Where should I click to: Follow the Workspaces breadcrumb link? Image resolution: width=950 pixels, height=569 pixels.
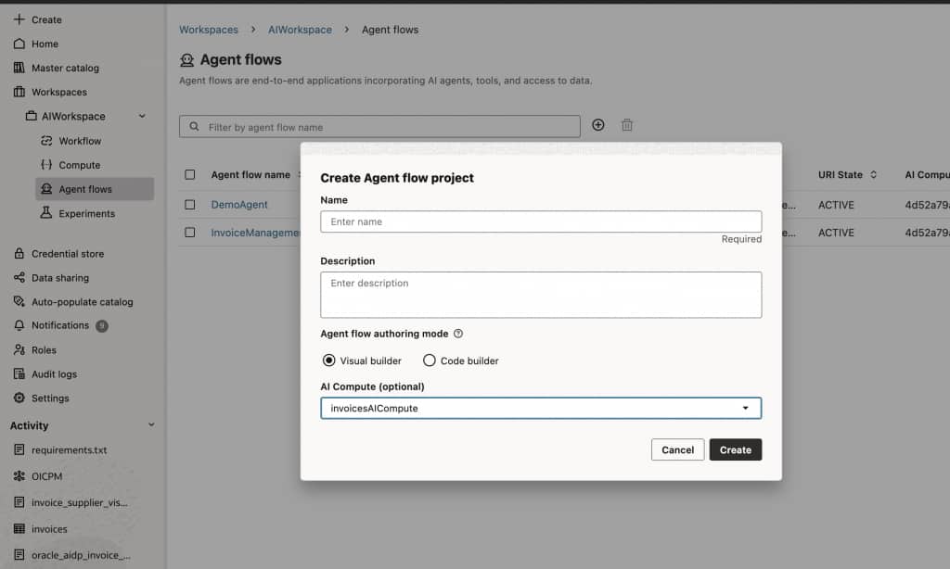(209, 30)
